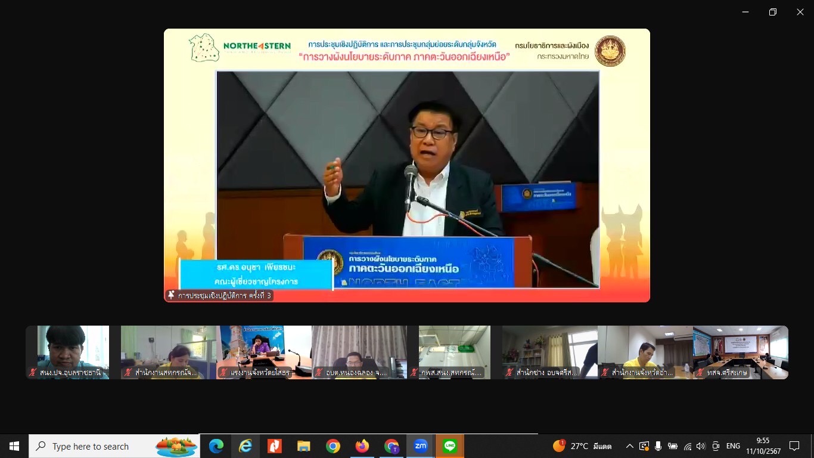
Task: Open the 27°C weather widget
Action: (582, 446)
